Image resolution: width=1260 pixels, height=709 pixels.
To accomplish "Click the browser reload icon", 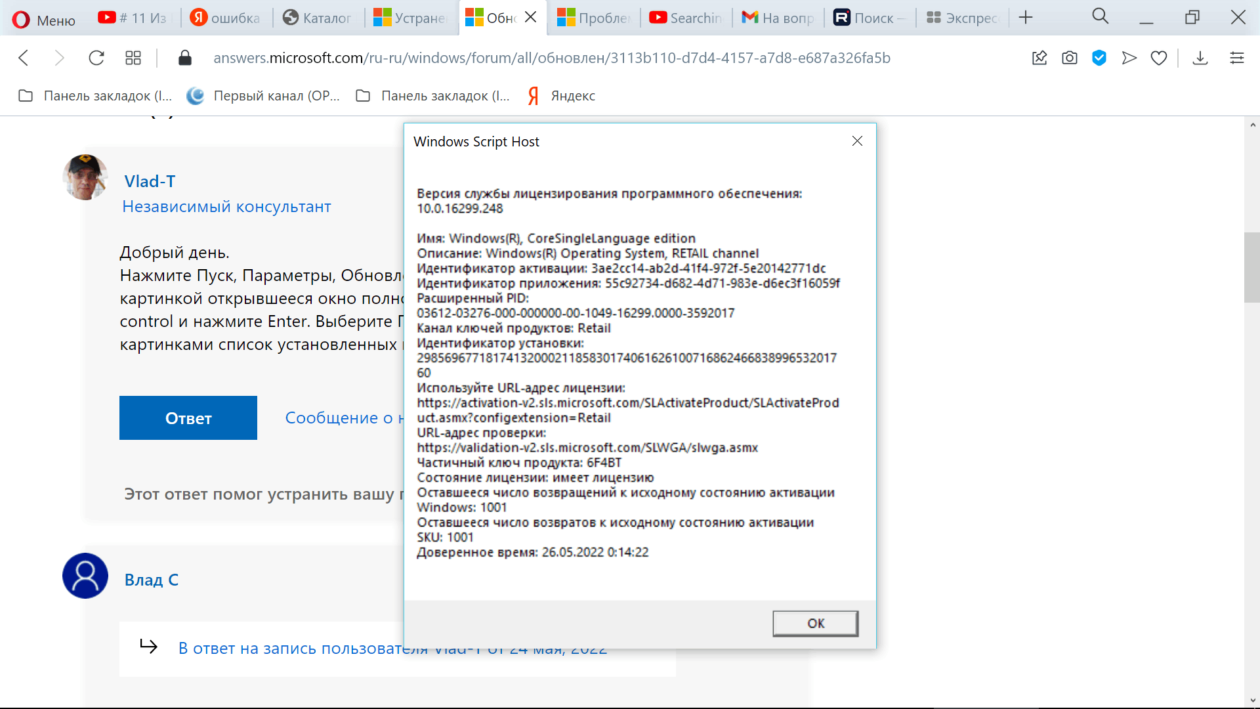I will point(96,58).
